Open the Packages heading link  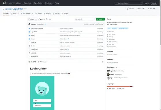coord(110,59)
